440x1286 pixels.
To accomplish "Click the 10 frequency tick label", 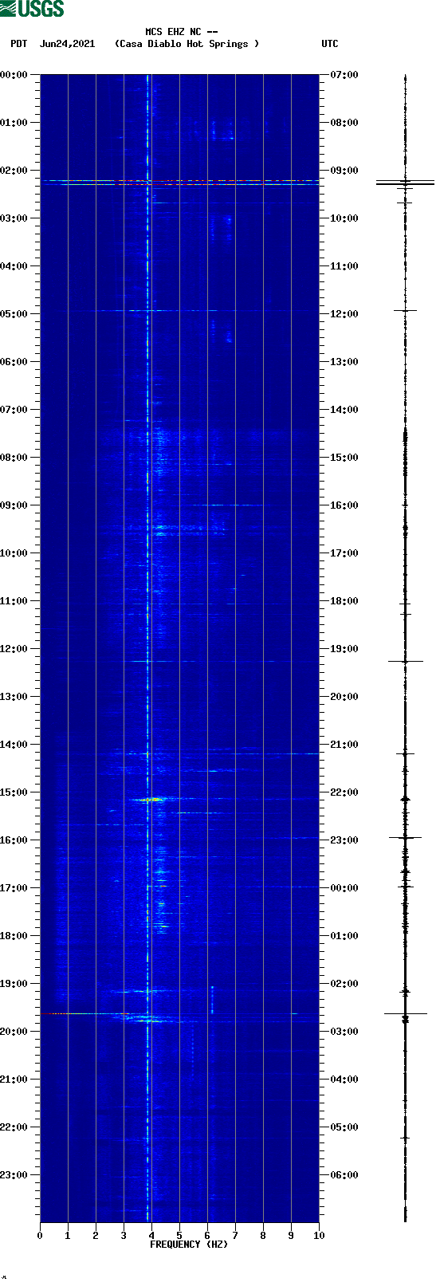I will (x=319, y=1236).
